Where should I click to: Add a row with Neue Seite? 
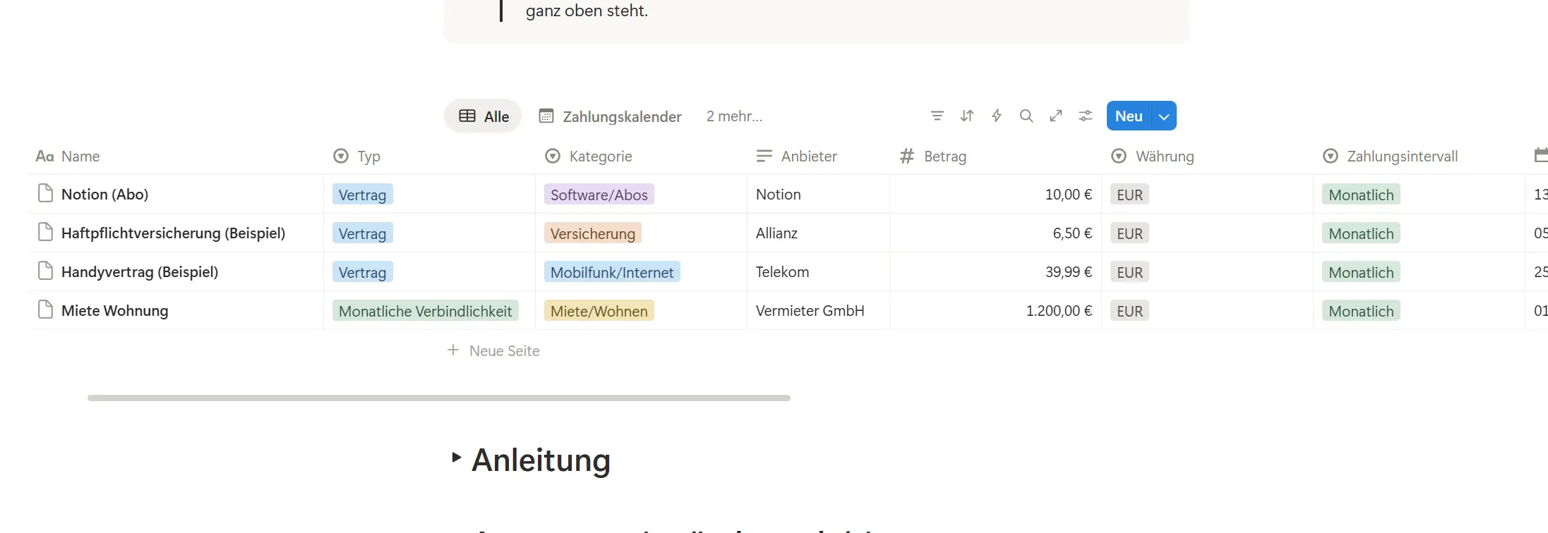(x=493, y=350)
